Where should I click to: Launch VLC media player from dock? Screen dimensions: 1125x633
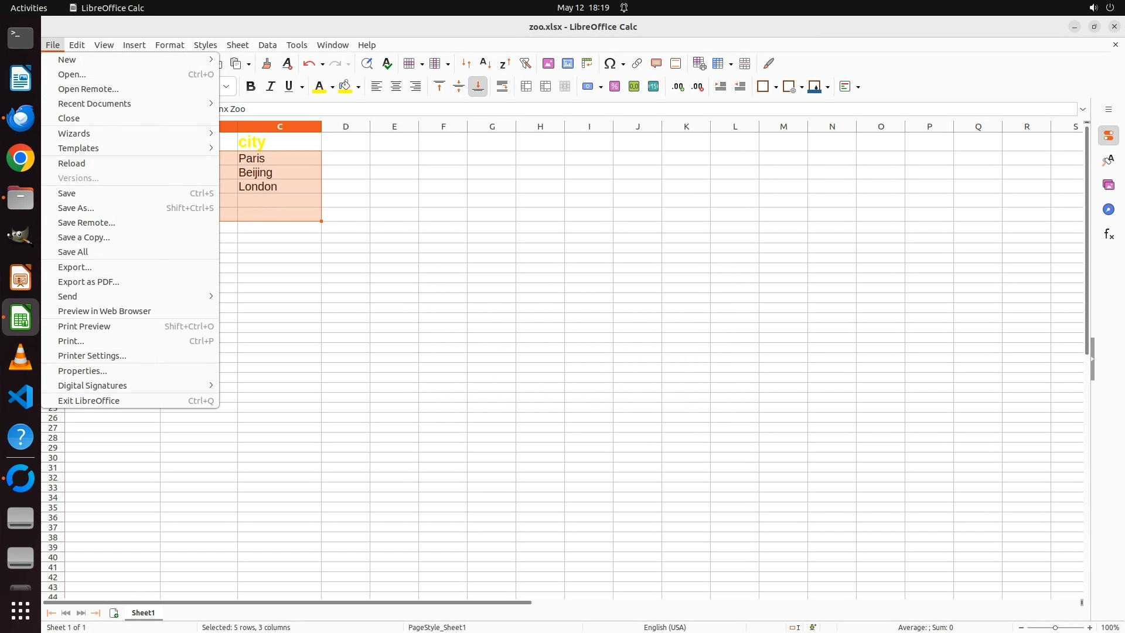(x=21, y=358)
